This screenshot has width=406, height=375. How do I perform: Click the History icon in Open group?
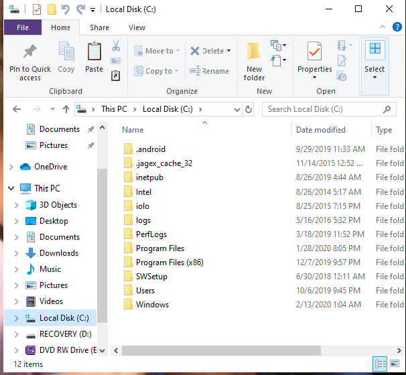(x=342, y=76)
